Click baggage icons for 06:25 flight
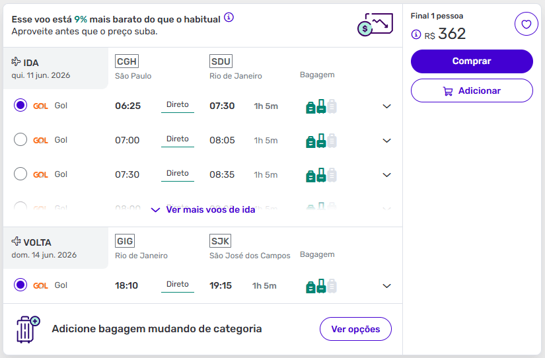 tap(321, 106)
